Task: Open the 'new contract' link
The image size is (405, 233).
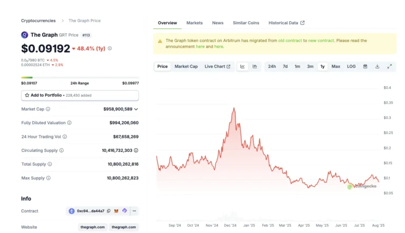Action: [x=321, y=40]
